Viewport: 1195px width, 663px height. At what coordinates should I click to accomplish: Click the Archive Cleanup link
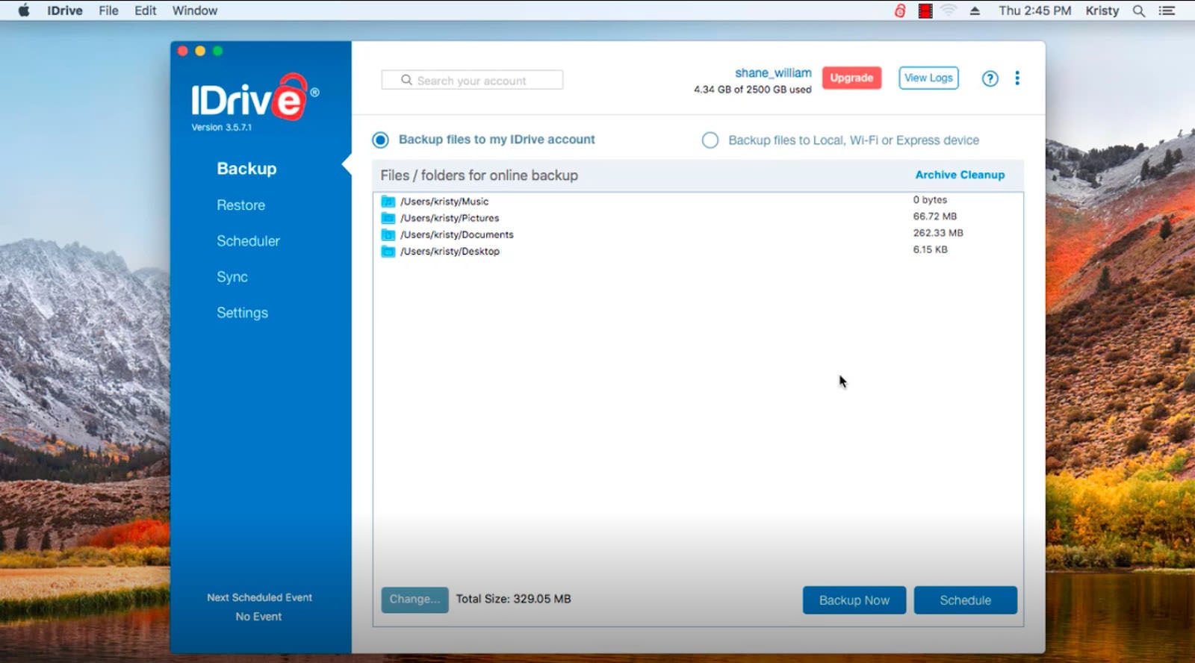click(960, 175)
